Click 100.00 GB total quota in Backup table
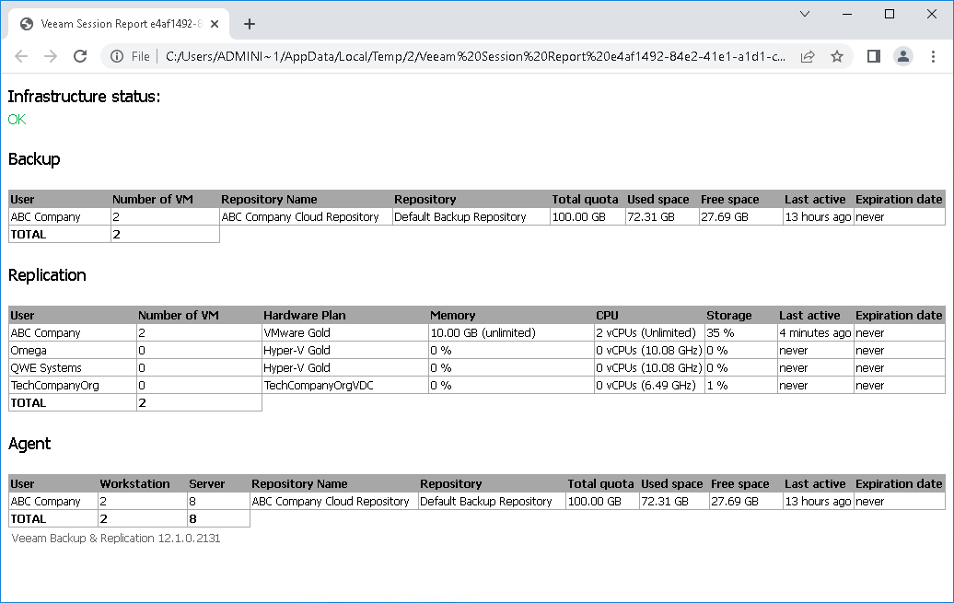The image size is (954, 603). click(578, 216)
